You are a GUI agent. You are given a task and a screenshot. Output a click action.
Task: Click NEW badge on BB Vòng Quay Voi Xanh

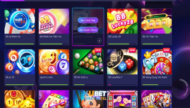[x=166, y=50]
